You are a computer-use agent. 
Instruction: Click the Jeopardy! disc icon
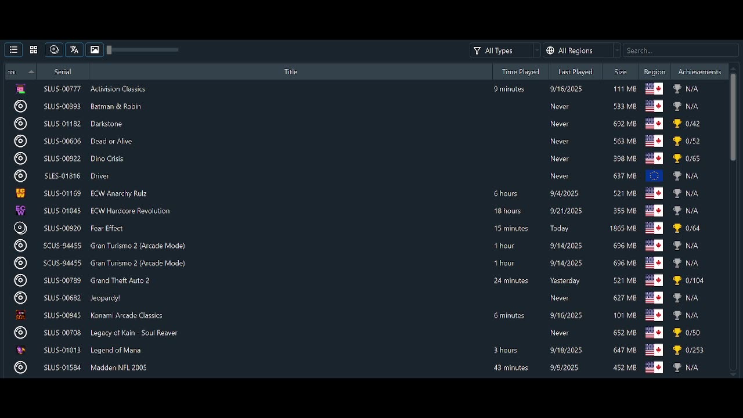point(20,298)
